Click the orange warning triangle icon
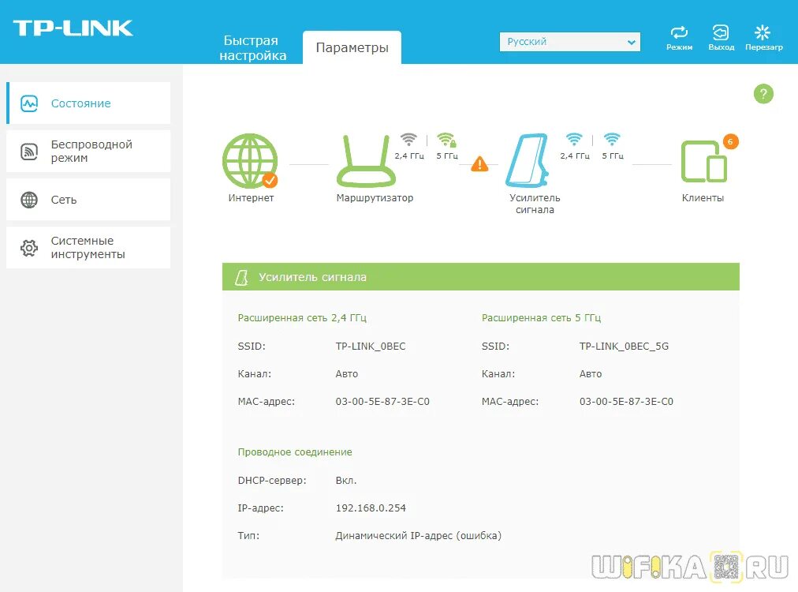Screen dimensions: 798x592 click(479, 164)
